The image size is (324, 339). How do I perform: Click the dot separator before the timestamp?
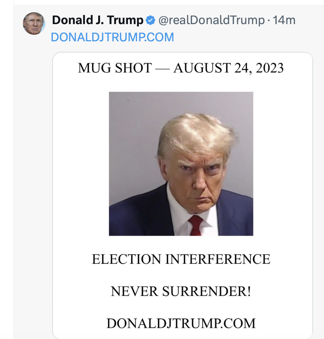pos(269,20)
